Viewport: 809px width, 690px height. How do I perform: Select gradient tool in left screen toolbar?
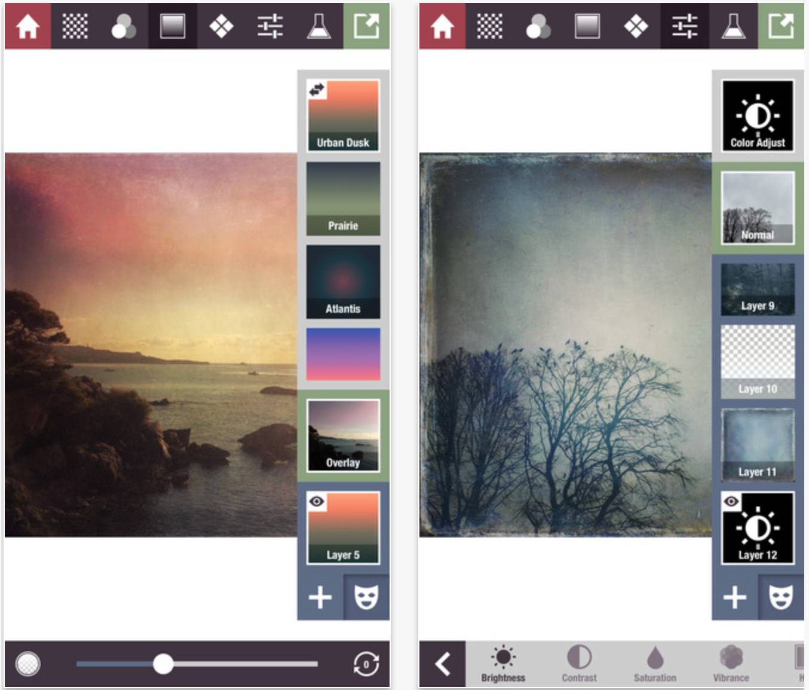pyautogui.click(x=172, y=26)
